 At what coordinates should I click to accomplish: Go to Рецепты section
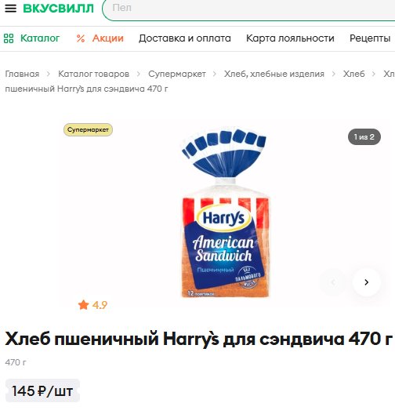(370, 38)
